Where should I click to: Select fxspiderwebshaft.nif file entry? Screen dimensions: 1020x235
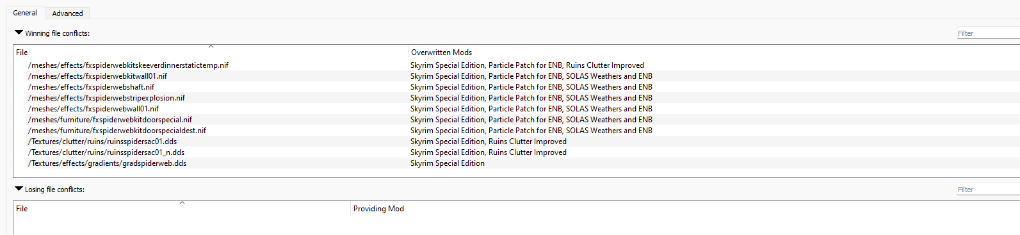click(516, 87)
